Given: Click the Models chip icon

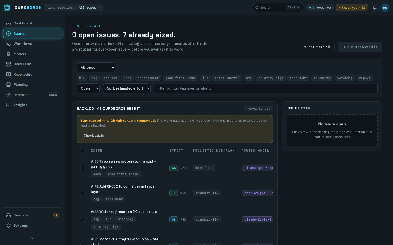Looking at the screenshot, I should tap(8, 54).
